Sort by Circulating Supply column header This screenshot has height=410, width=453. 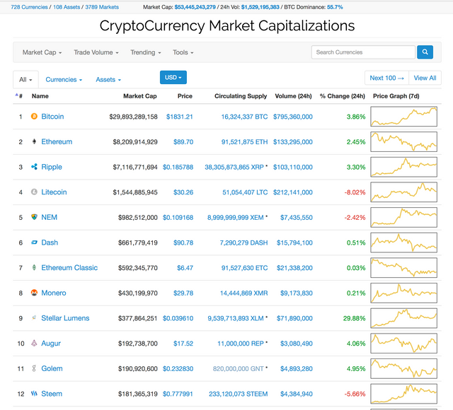[241, 96]
